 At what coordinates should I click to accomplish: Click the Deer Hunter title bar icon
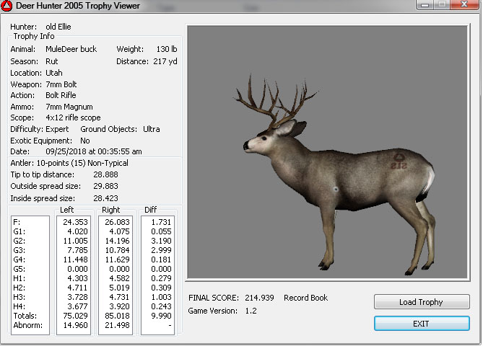coord(8,8)
